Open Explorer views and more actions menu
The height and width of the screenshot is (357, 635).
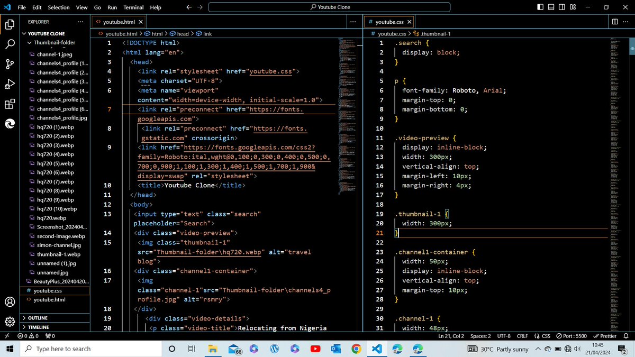pos(80,22)
